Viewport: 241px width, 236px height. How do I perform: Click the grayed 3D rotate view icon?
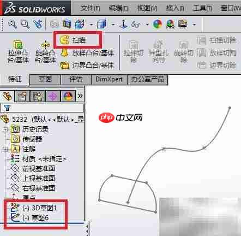(55, 24)
